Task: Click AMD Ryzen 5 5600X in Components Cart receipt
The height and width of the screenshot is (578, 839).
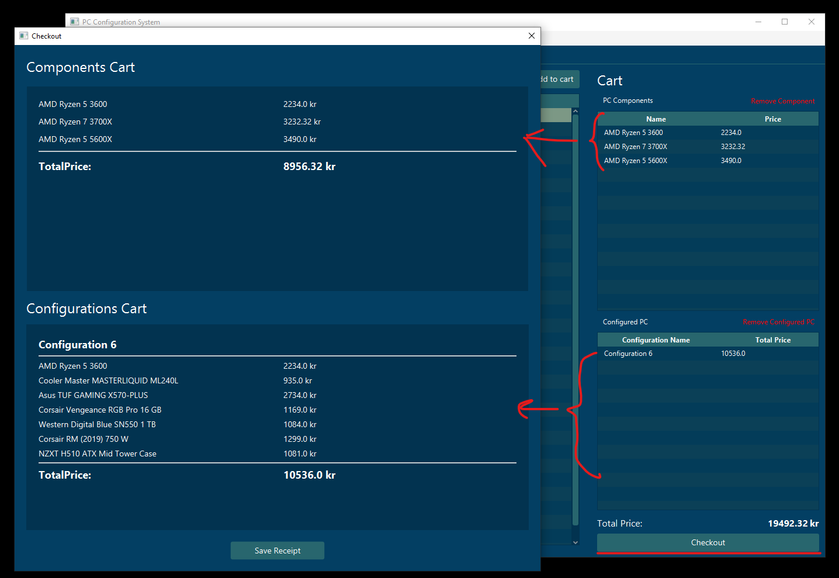Action: 75,139
